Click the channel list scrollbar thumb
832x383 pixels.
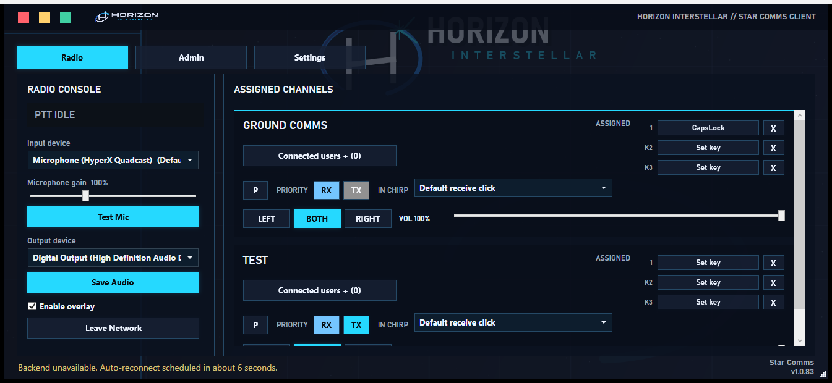click(x=799, y=214)
